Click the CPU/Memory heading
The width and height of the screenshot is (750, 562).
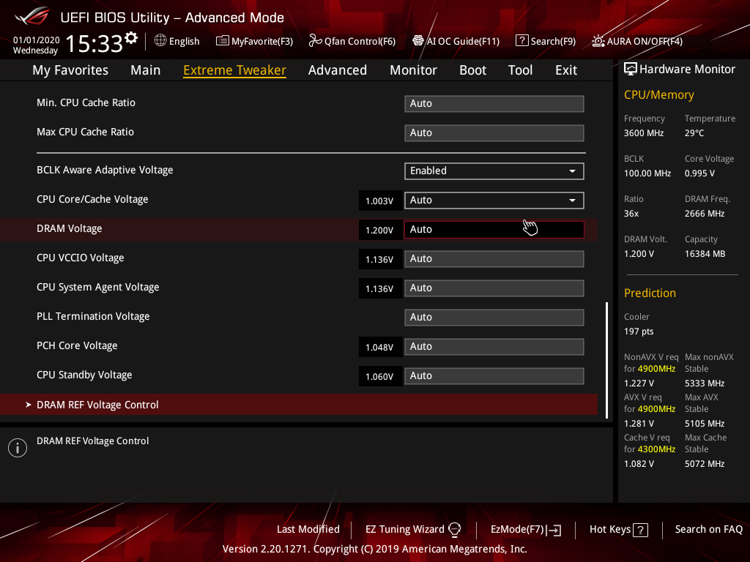tap(658, 95)
